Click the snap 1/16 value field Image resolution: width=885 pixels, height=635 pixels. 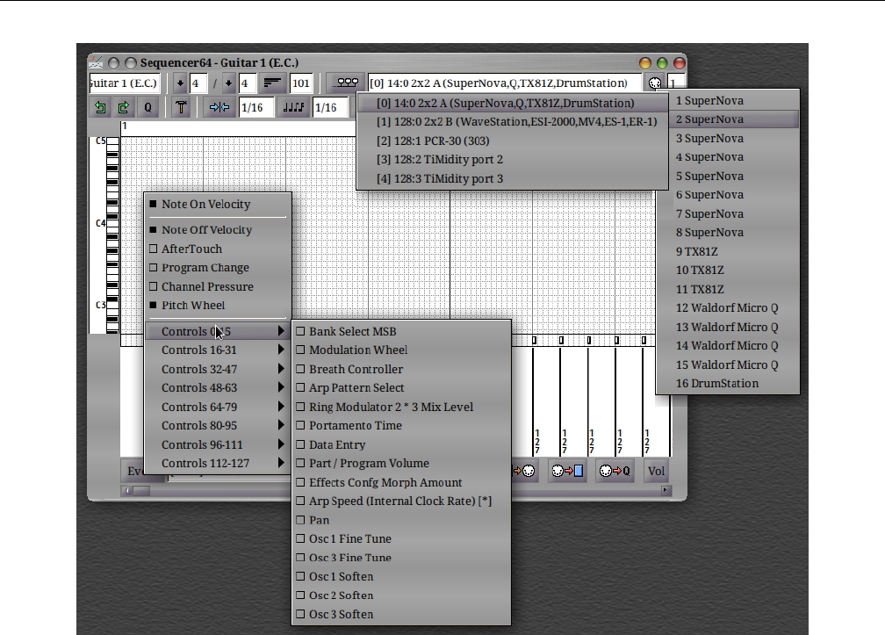pos(256,107)
